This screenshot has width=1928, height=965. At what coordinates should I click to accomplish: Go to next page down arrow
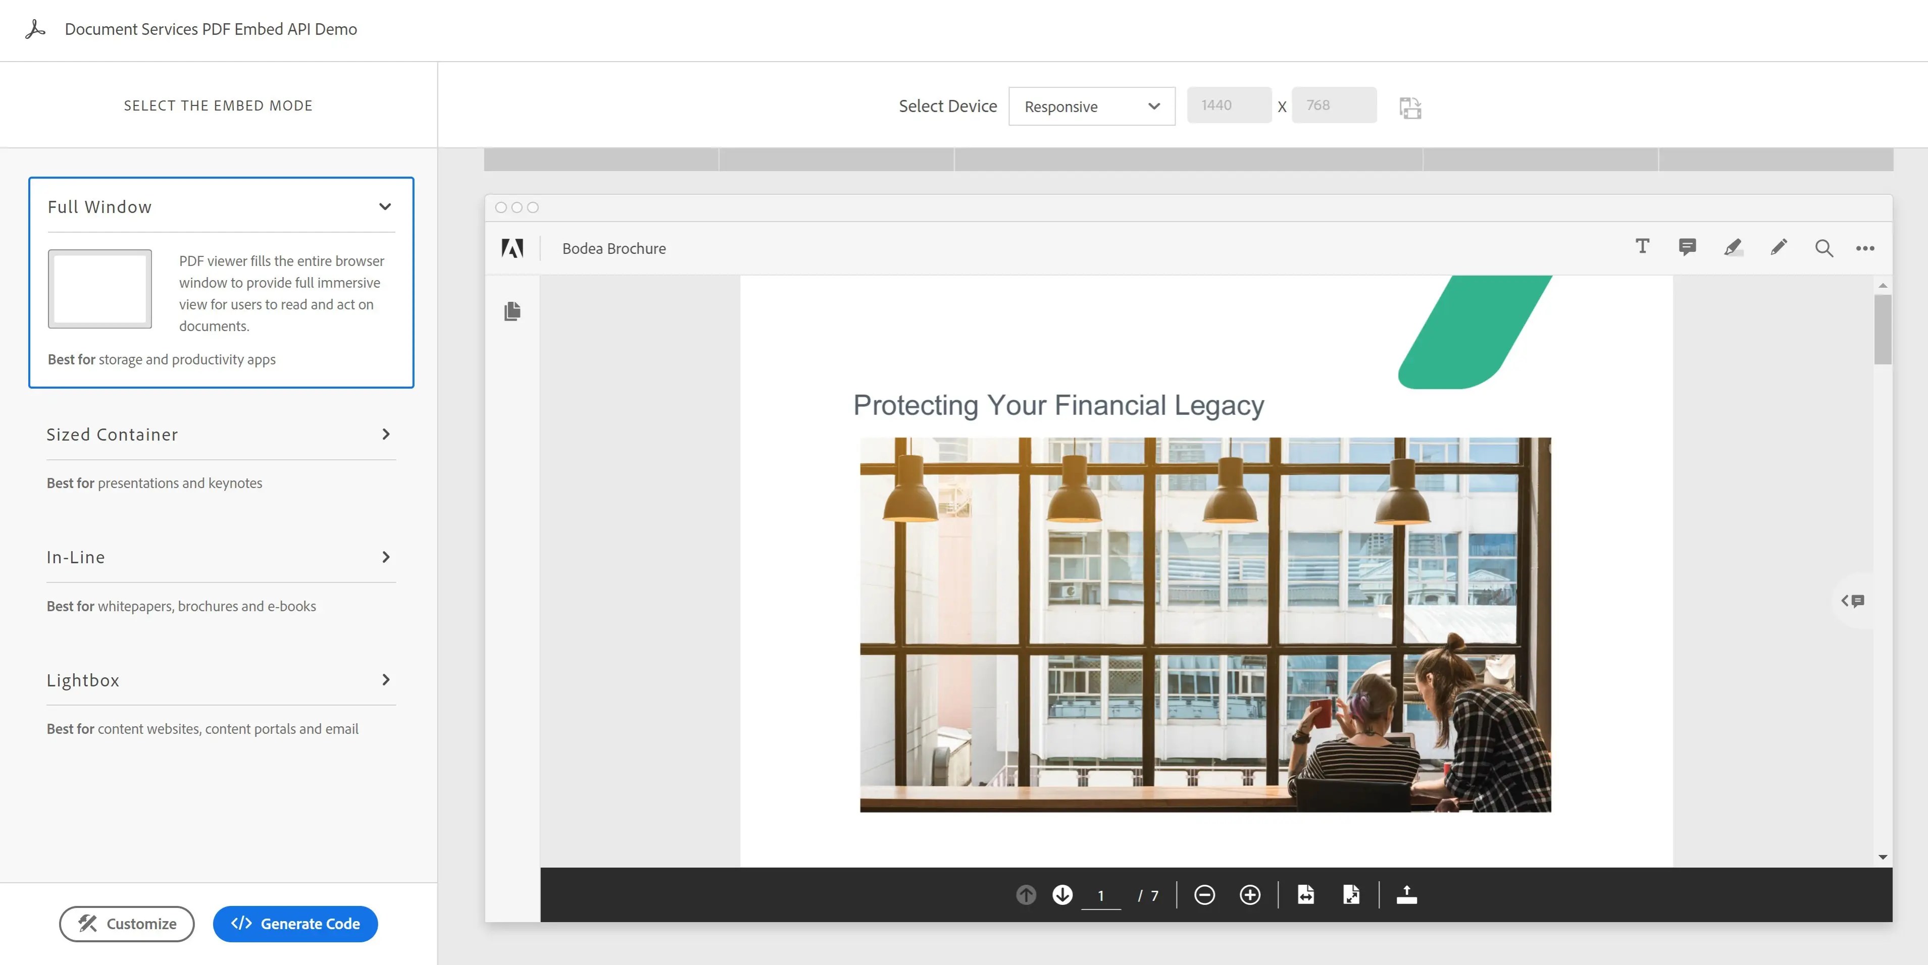click(1062, 895)
